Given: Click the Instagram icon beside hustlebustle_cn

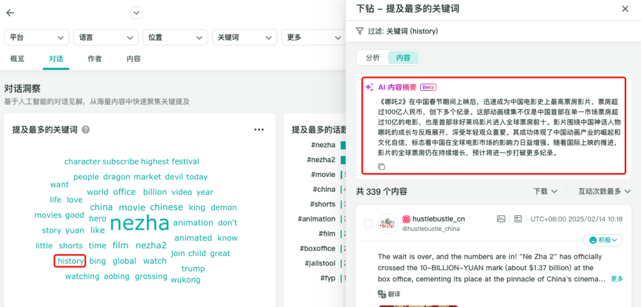Looking at the screenshot, I should (x=407, y=219).
